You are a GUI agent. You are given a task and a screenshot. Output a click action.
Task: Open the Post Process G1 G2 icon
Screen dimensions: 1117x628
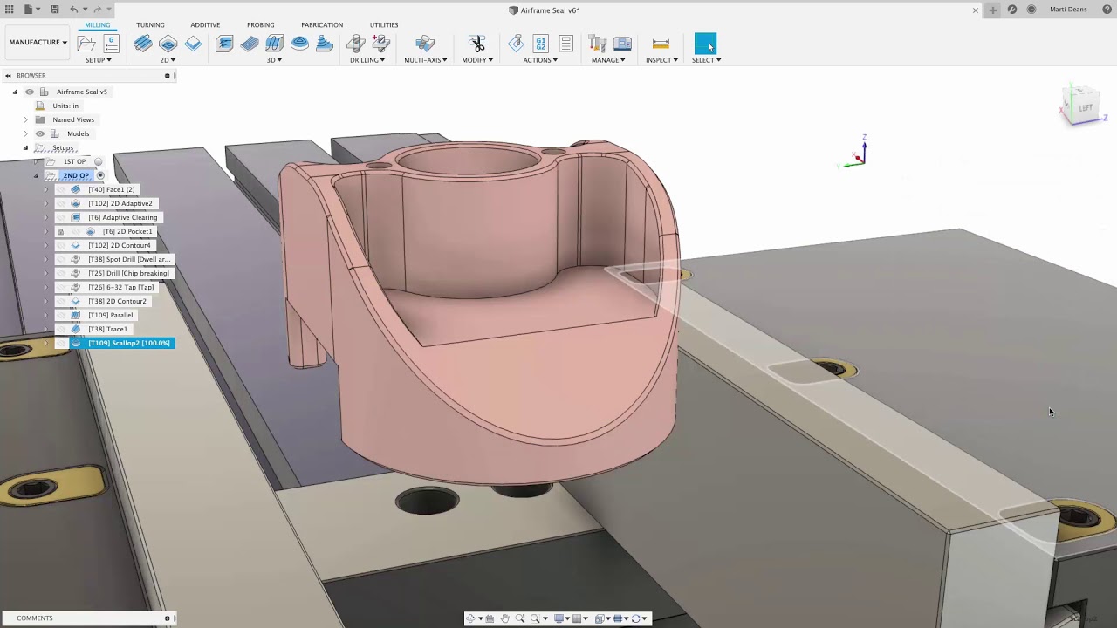click(540, 44)
